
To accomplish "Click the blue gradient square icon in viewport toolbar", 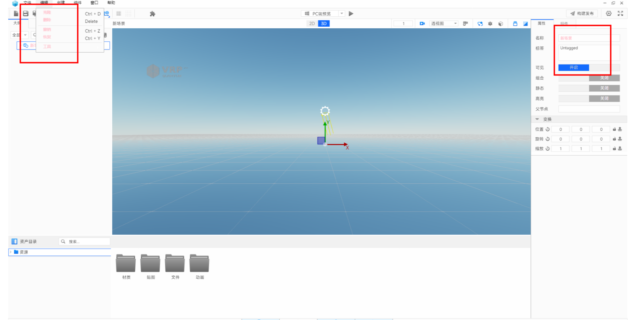I will point(525,24).
